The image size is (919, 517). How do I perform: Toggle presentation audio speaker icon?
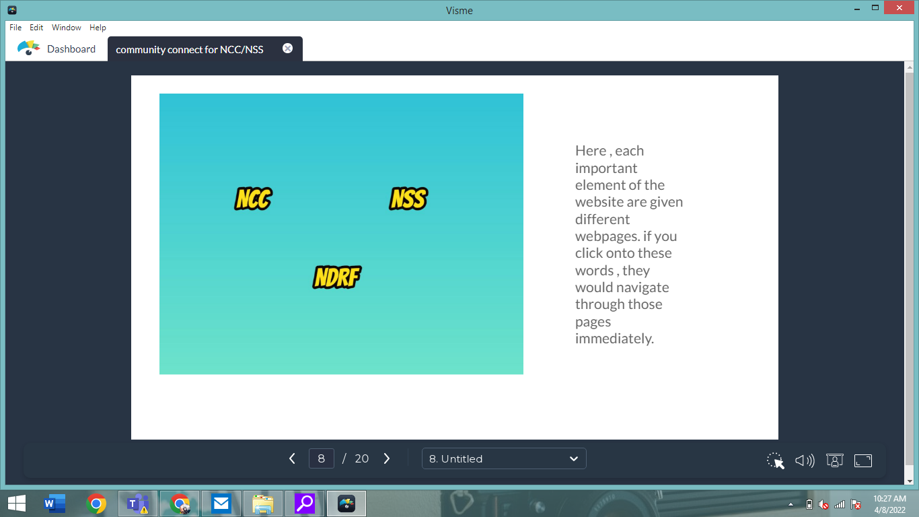(x=805, y=460)
